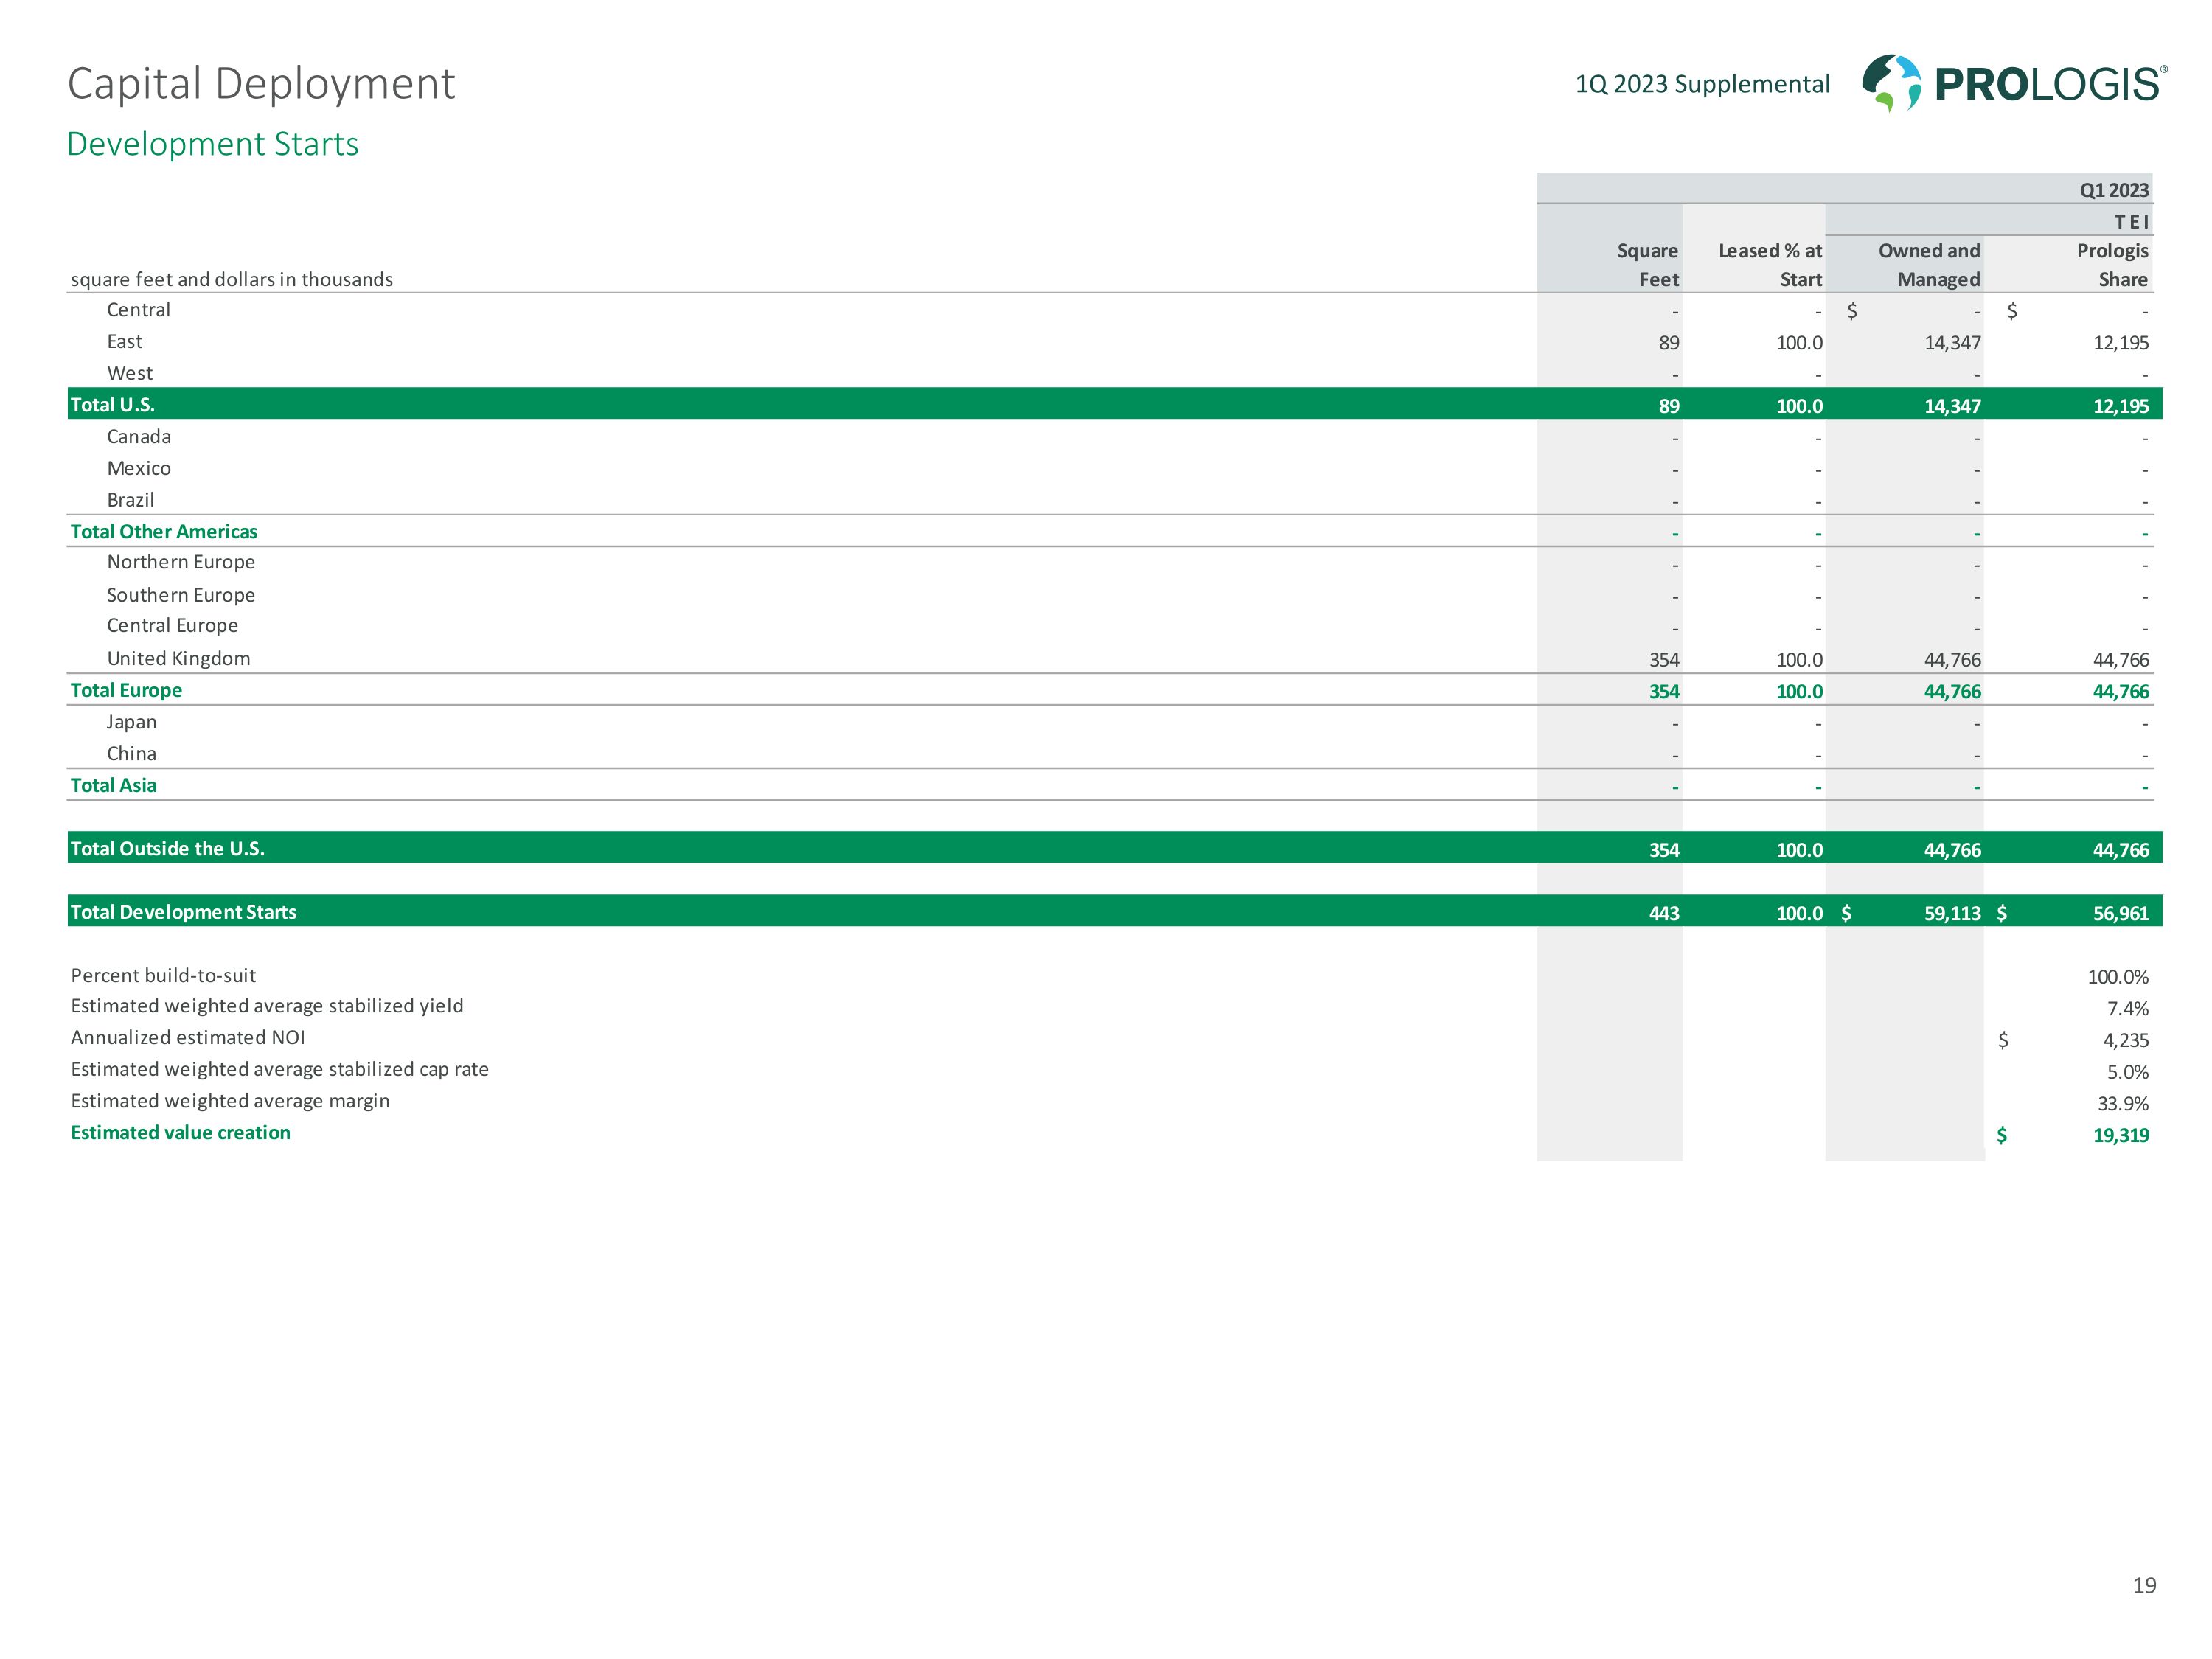Viewport: 2212px width, 1659px height.
Task: Select the Total Outside the U.S. row
Action: [167, 849]
